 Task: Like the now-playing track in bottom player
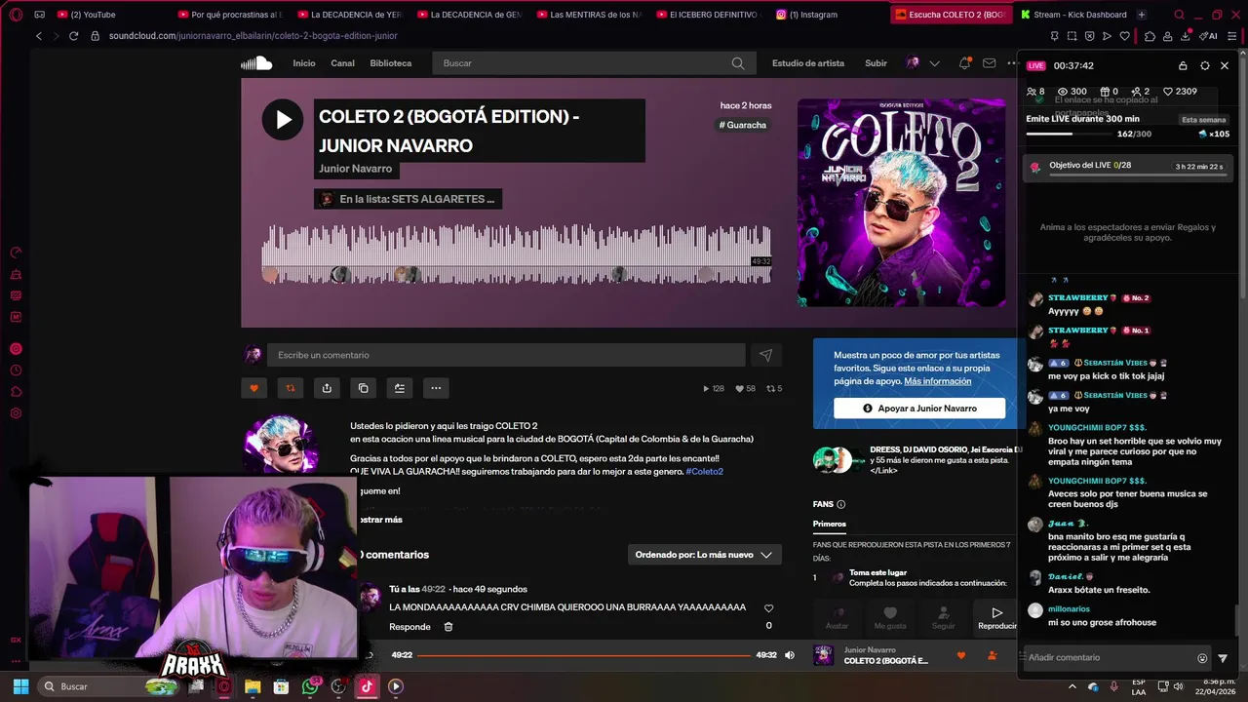click(x=961, y=655)
